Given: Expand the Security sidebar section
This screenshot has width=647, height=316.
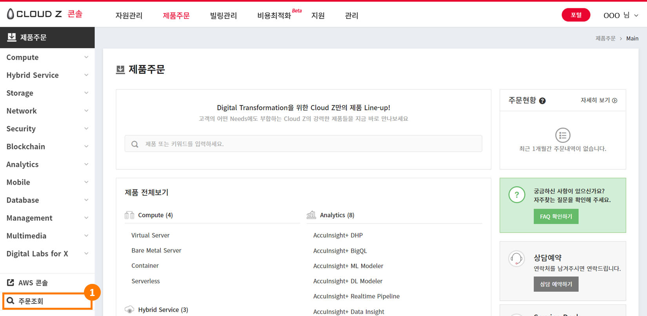Looking at the screenshot, I should [x=47, y=129].
